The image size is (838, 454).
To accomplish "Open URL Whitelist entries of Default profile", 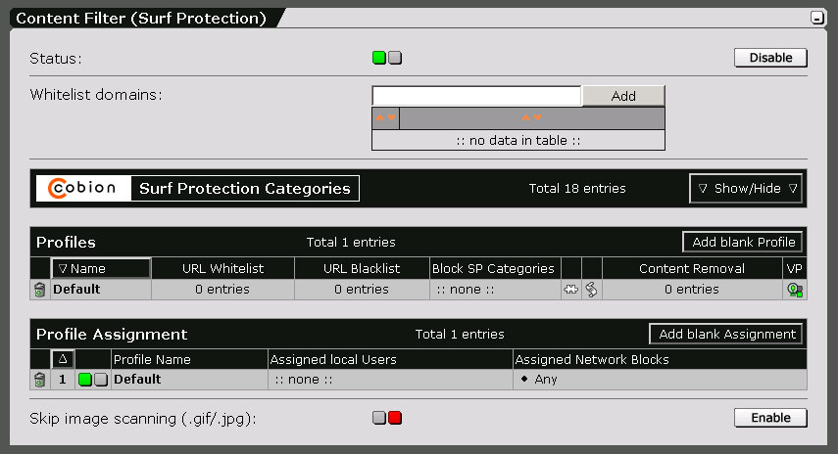I will point(222,290).
